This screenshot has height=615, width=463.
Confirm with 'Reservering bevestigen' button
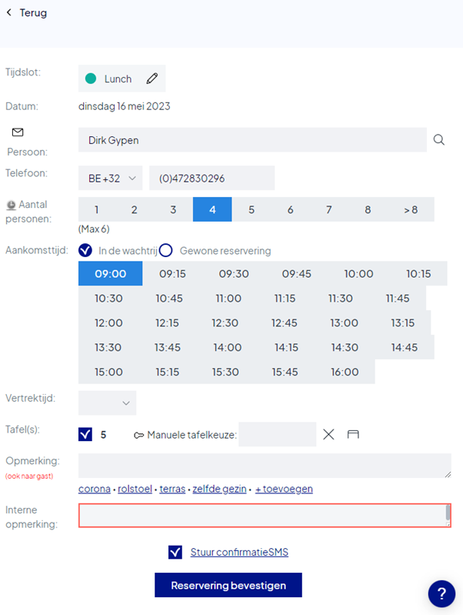coord(228,585)
